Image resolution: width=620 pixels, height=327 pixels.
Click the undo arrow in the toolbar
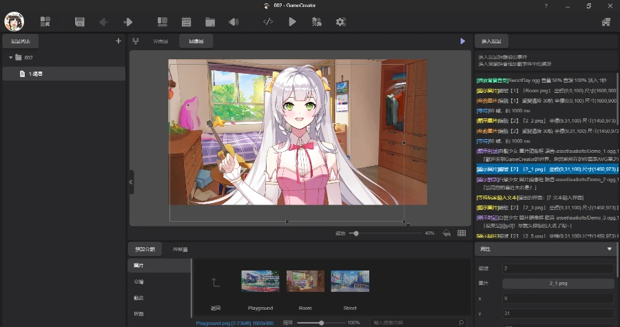[103, 22]
